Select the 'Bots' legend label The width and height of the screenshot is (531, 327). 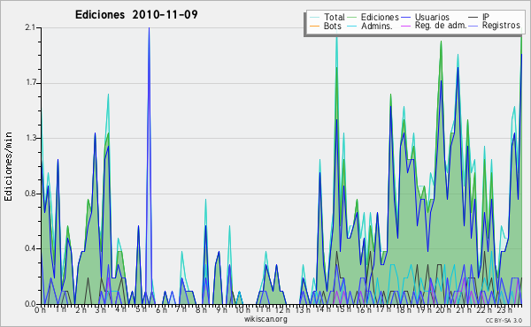coord(333,26)
